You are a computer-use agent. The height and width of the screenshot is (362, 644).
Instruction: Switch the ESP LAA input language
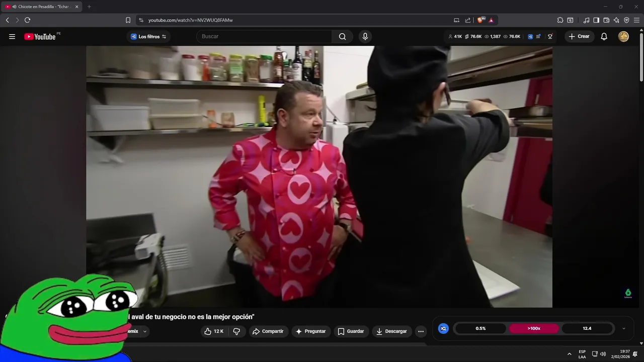[x=582, y=354]
